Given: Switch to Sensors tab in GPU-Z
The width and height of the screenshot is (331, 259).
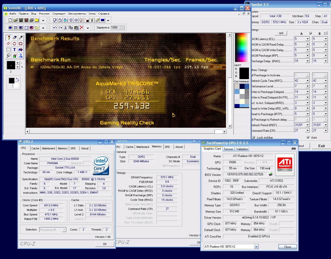Looking at the screenshot, I should pyautogui.click(x=228, y=149).
